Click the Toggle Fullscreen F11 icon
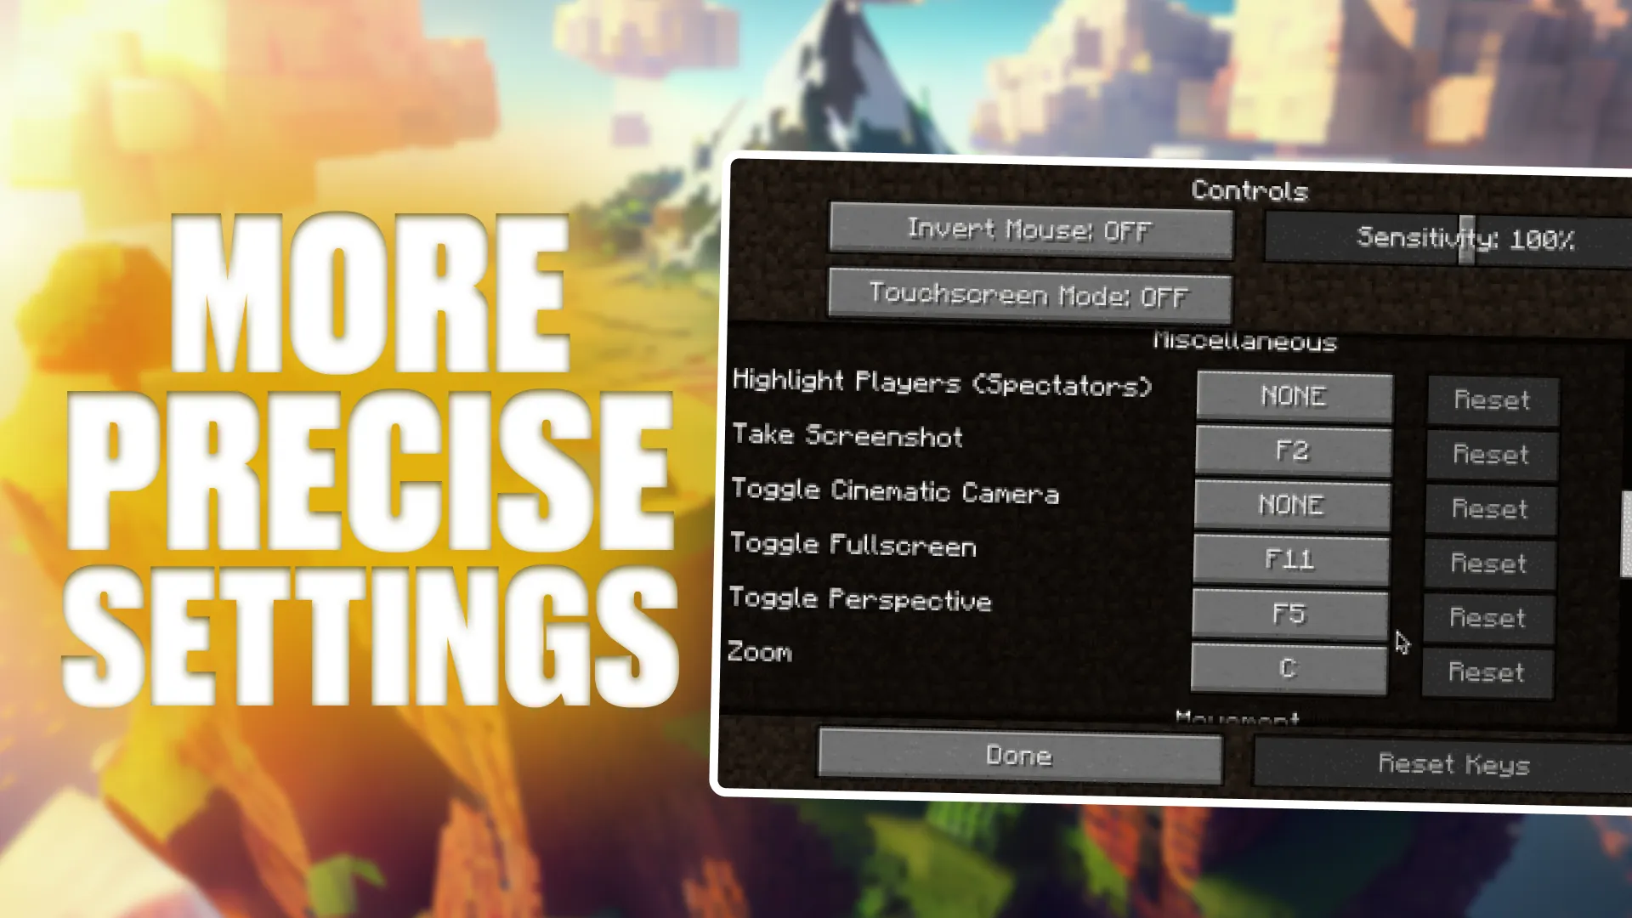 [1288, 560]
